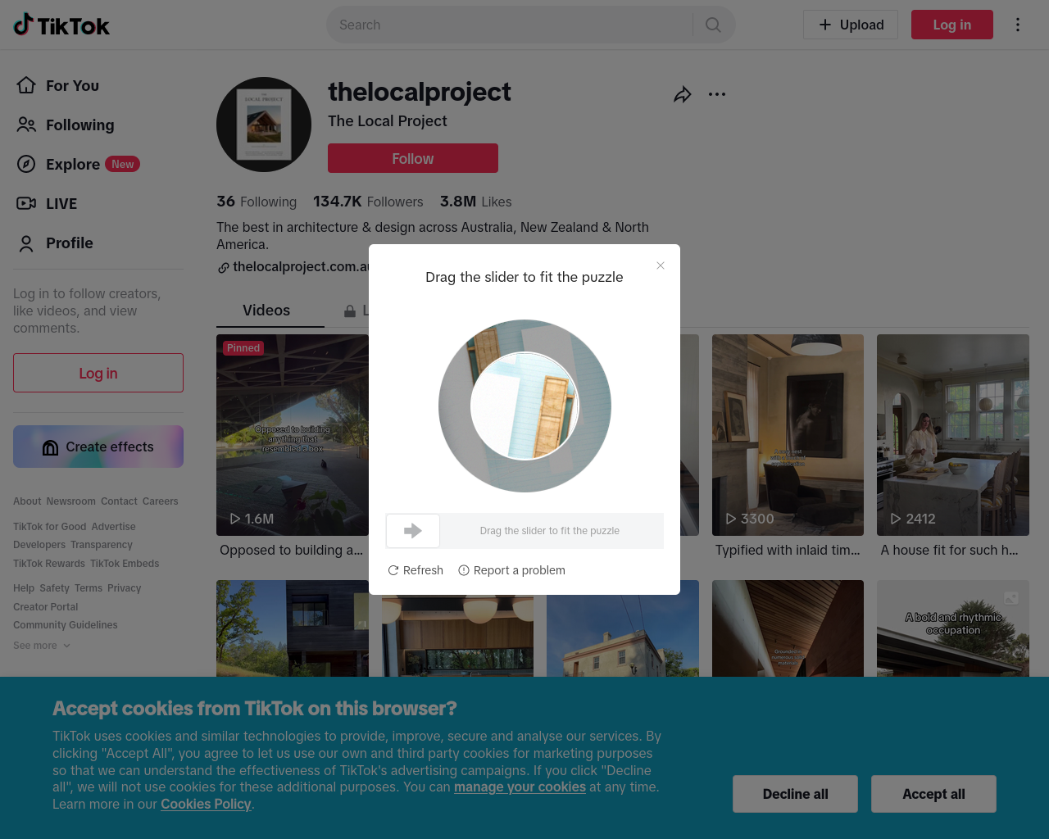The image size is (1049, 839).
Task: Click the share arrow icon on profile
Action: [682, 94]
